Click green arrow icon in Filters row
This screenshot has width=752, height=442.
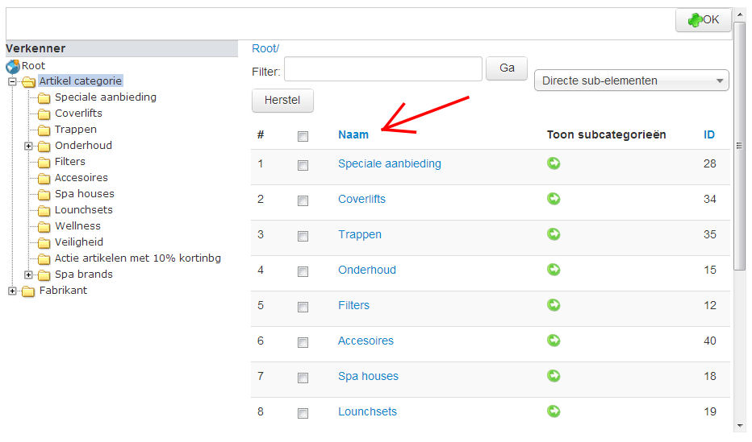(554, 305)
